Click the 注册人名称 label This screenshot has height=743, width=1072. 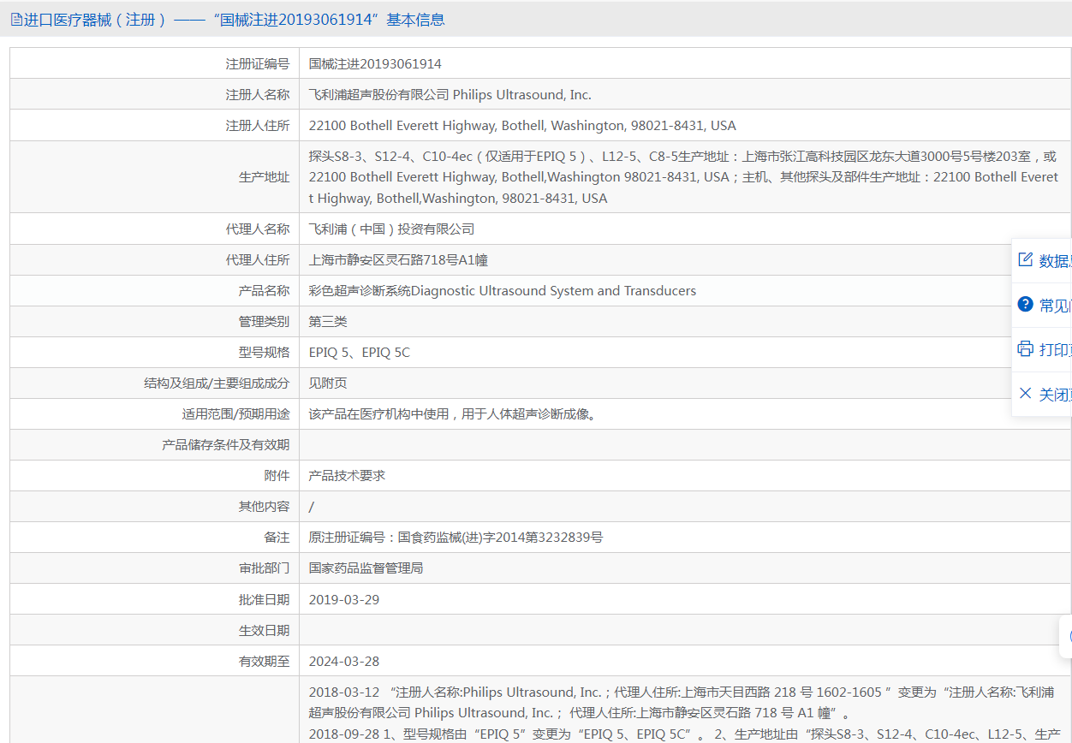[258, 95]
